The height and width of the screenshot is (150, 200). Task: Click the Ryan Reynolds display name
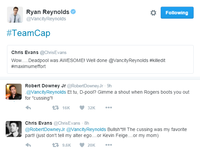click(x=48, y=12)
